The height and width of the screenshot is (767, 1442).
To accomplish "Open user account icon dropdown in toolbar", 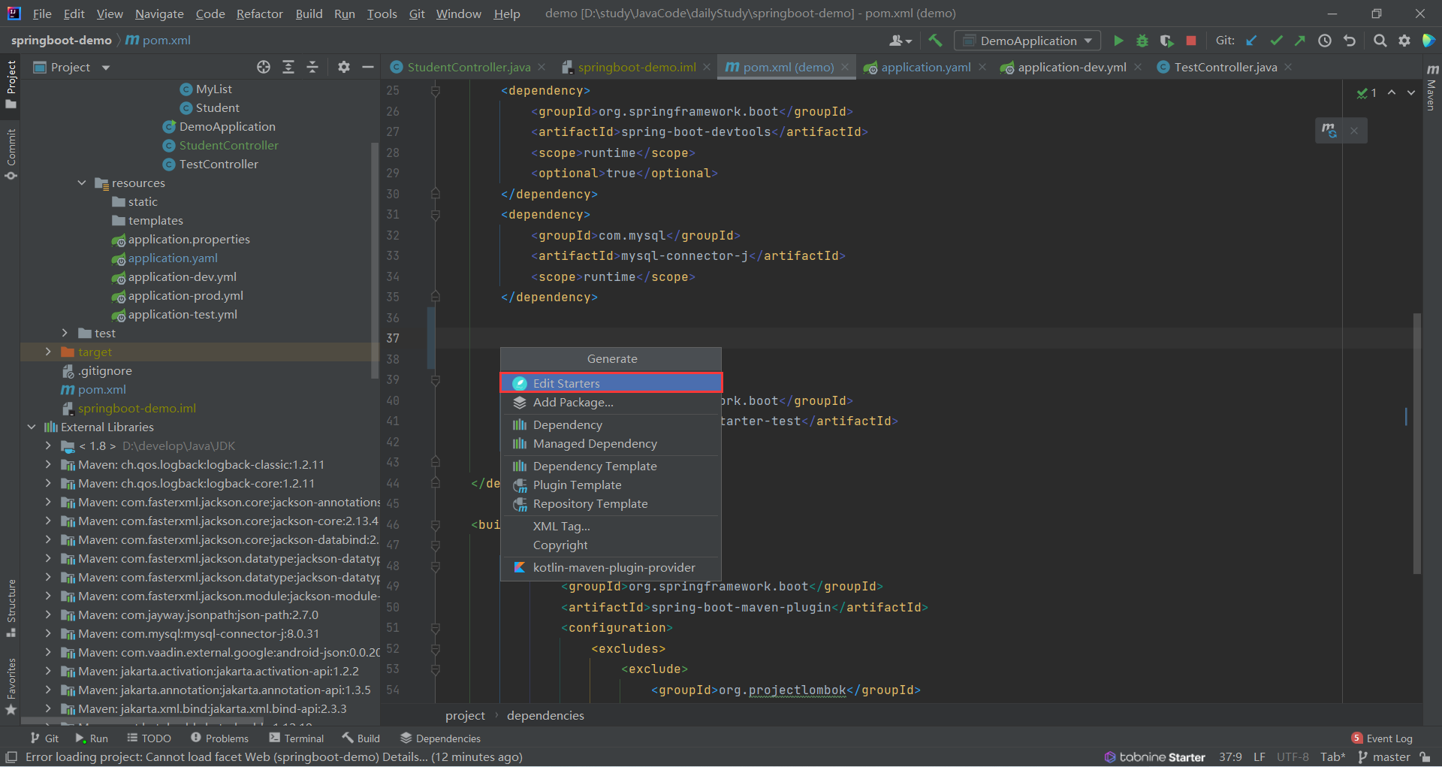I will (x=900, y=41).
